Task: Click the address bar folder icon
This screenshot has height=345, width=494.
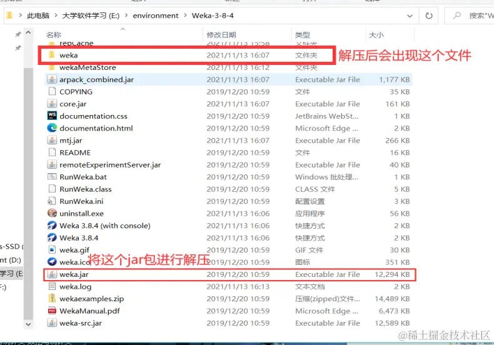Action: click(9, 15)
